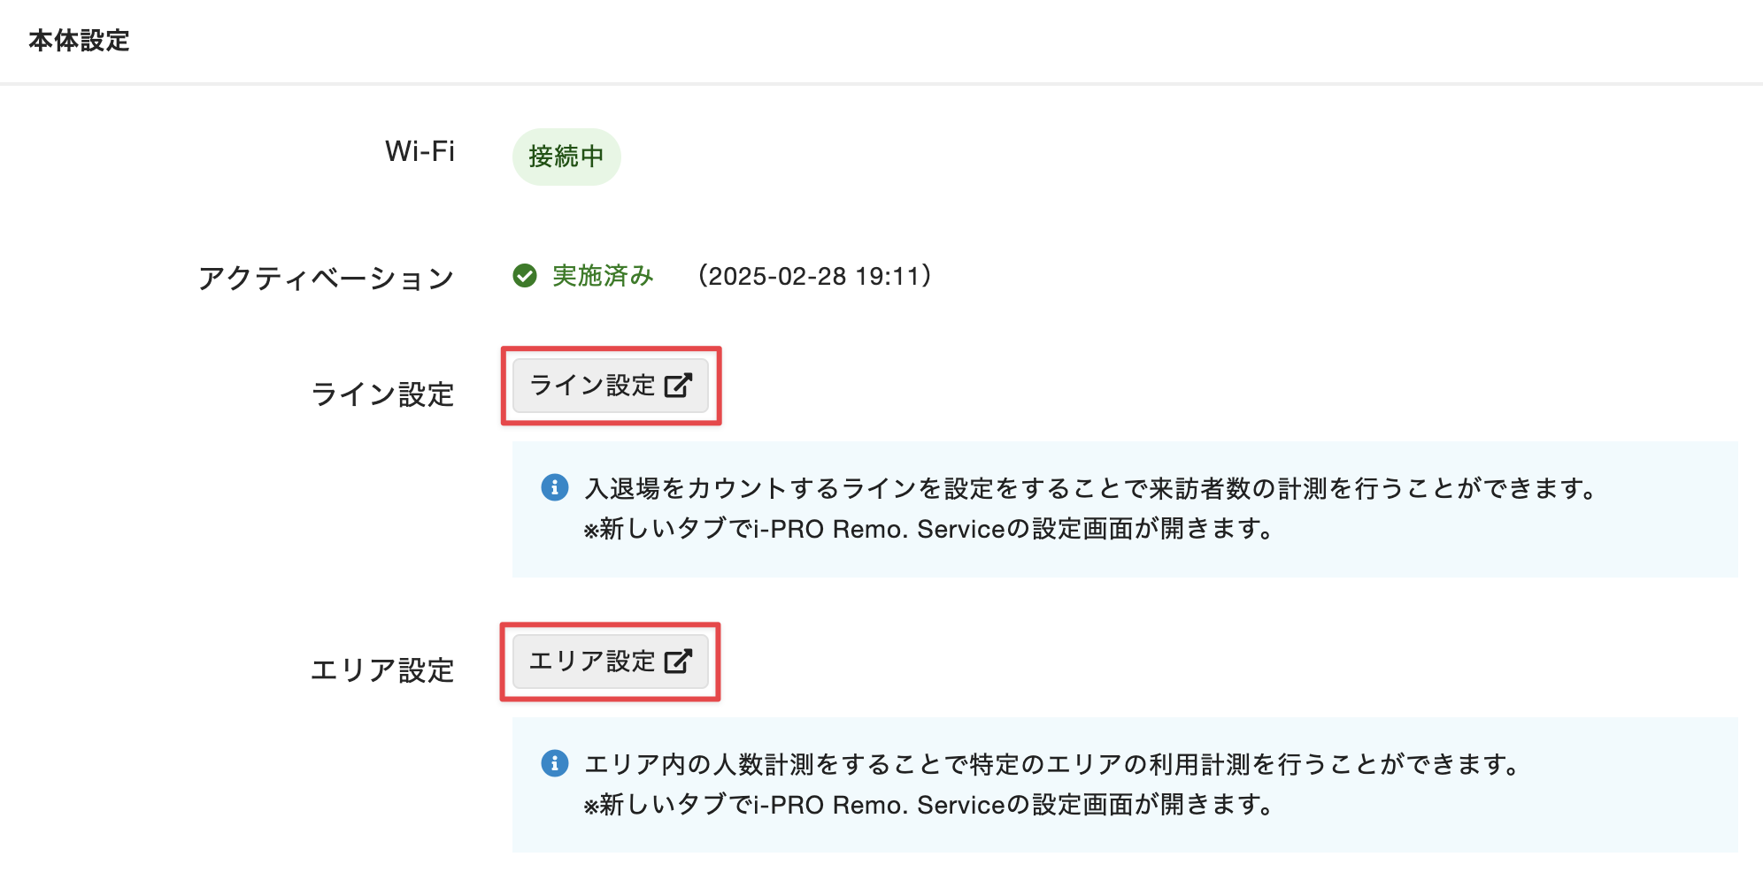Click the divider line below 本体設定 heading
This screenshot has width=1763, height=872.
881,84
